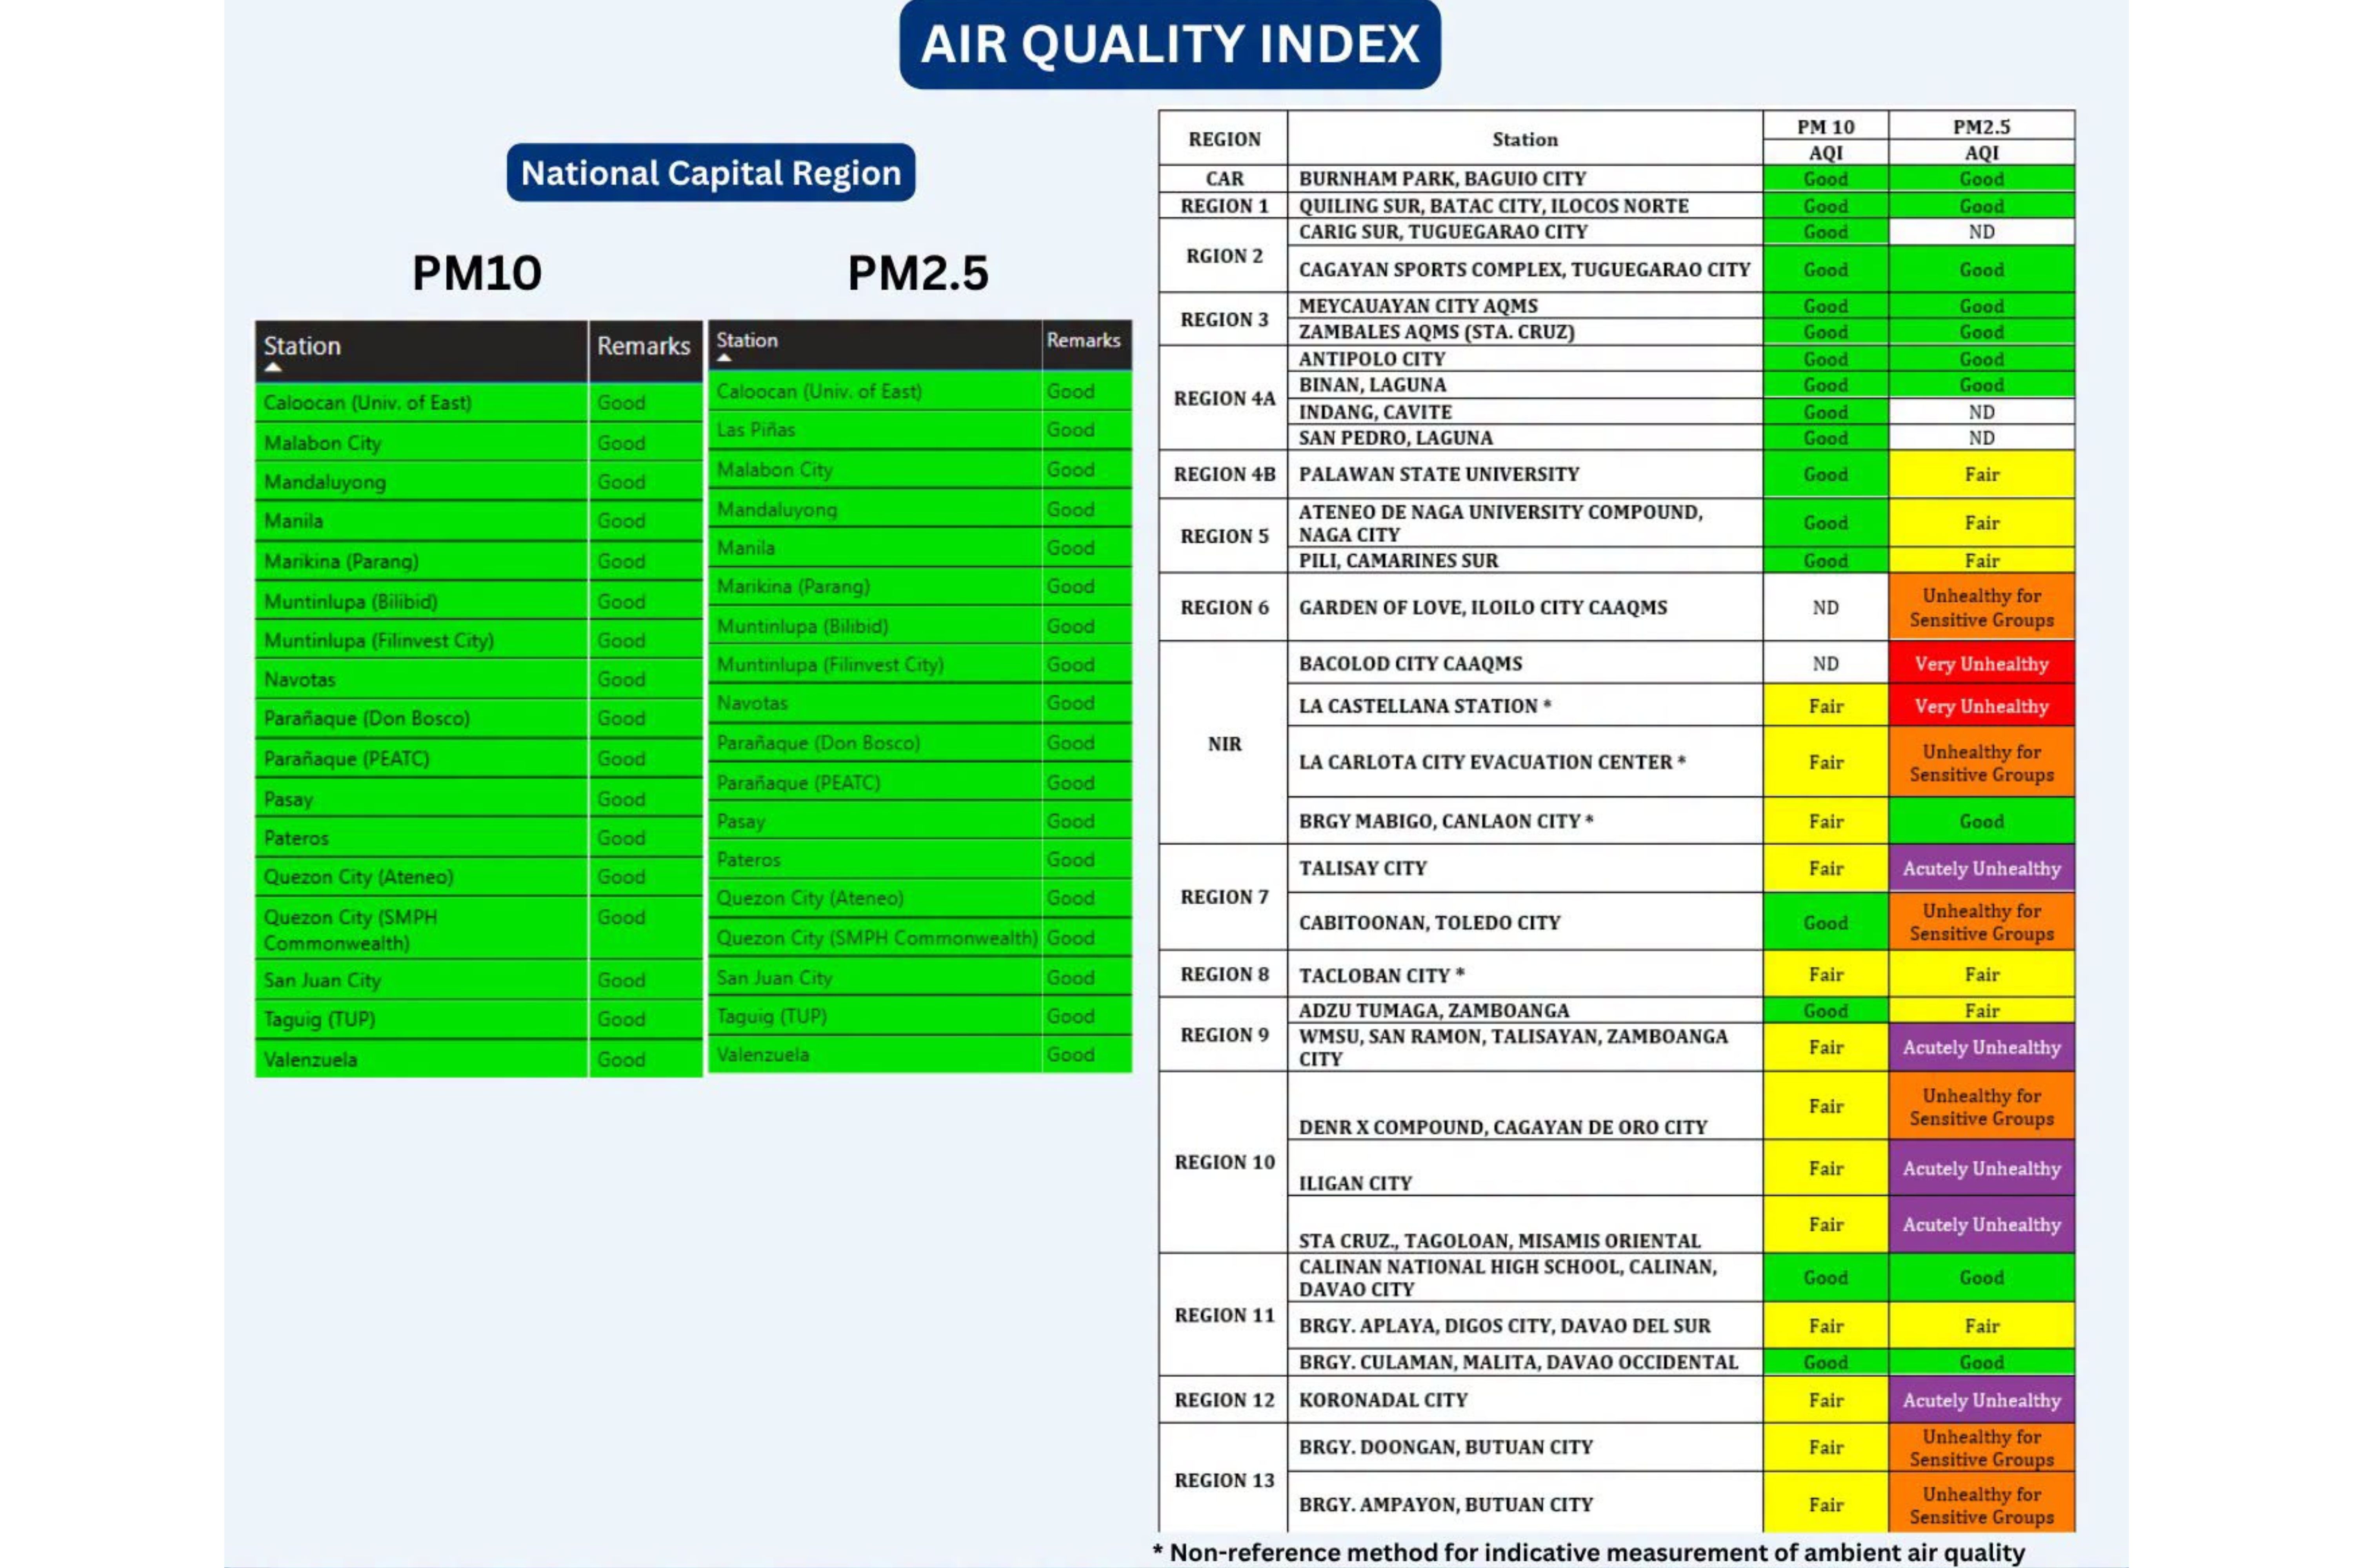
Task: Select BURNHAM PARK, BAGUIO CITY station
Action: click(1525, 179)
